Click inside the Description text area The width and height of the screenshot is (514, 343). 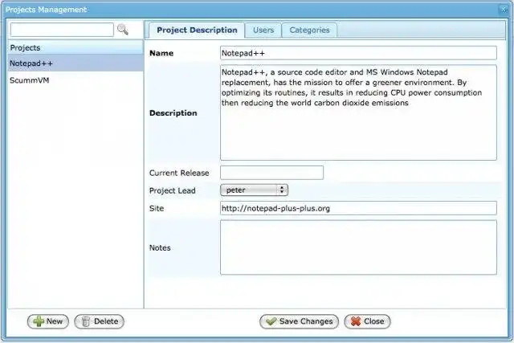click(358, 112)
